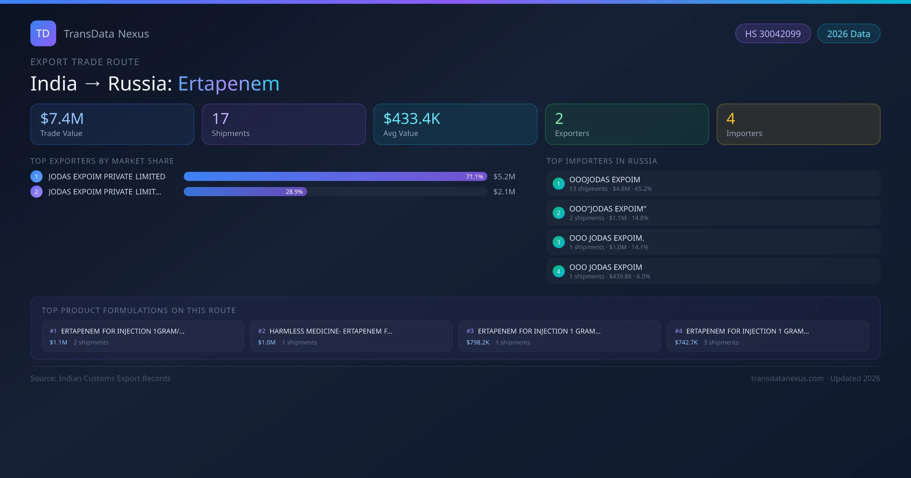Click rank 1 badge beside OOOJODAS EXPOIM
The height and width of the screenshot is (478, 911).
pos(558,184)
